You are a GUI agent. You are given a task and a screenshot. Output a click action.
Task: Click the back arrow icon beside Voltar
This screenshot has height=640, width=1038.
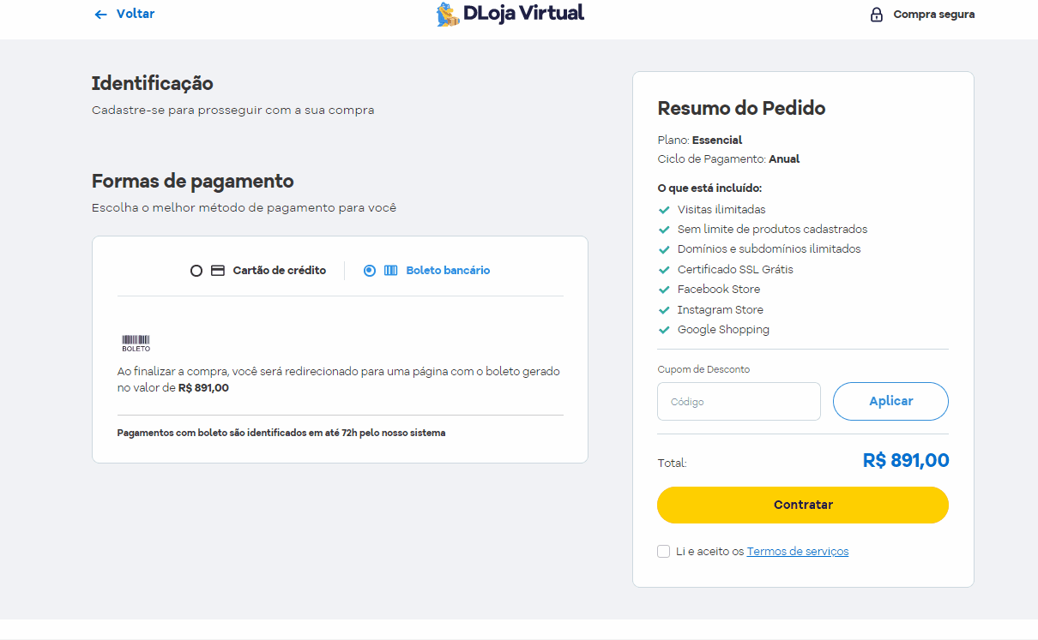tap(100, 15)
